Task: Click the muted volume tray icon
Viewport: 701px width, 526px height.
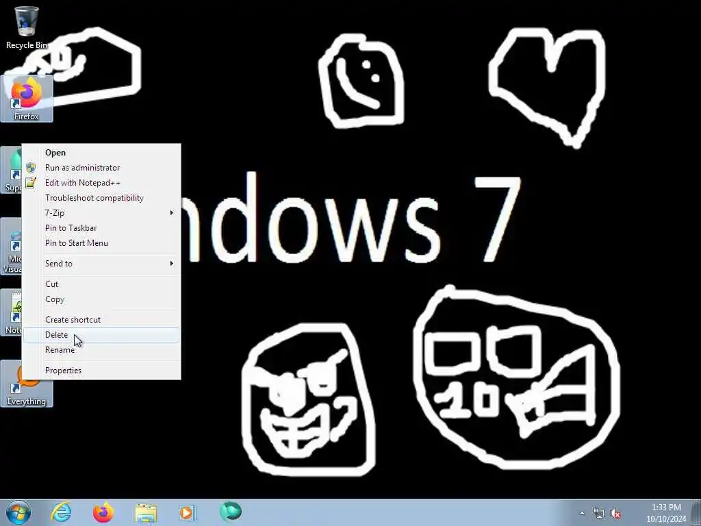Action: pyautogui.click(x=615, y=513)
